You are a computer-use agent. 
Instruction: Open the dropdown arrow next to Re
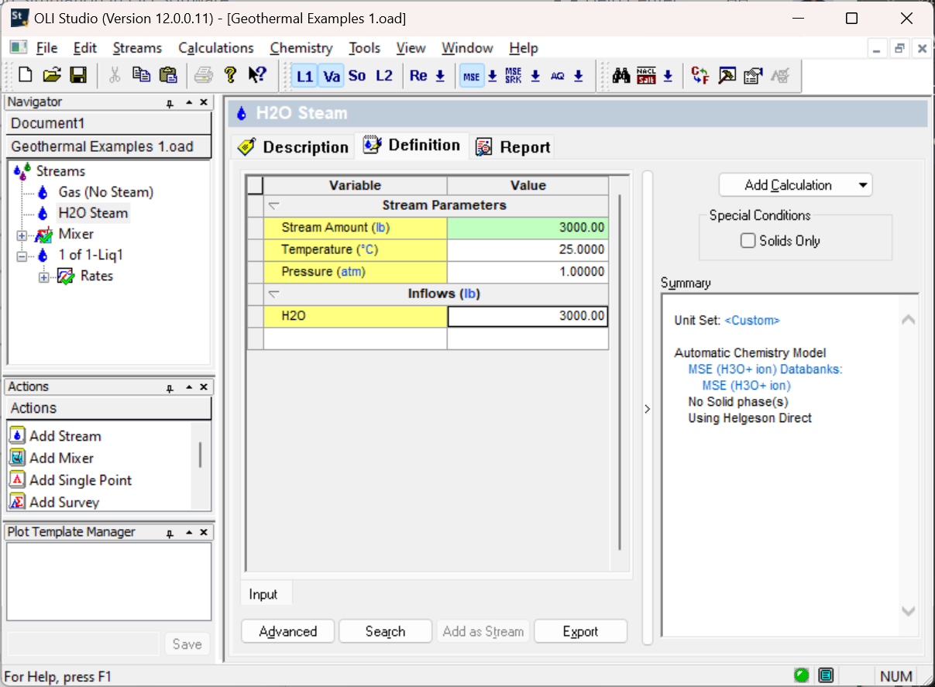pyautogui.click(x=440, y=76)
